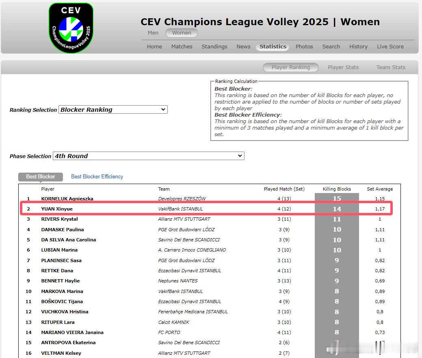Select the Best Blocker tab
Image resolution: width=422 pixels, height=358 pixels.
point(40,177)
